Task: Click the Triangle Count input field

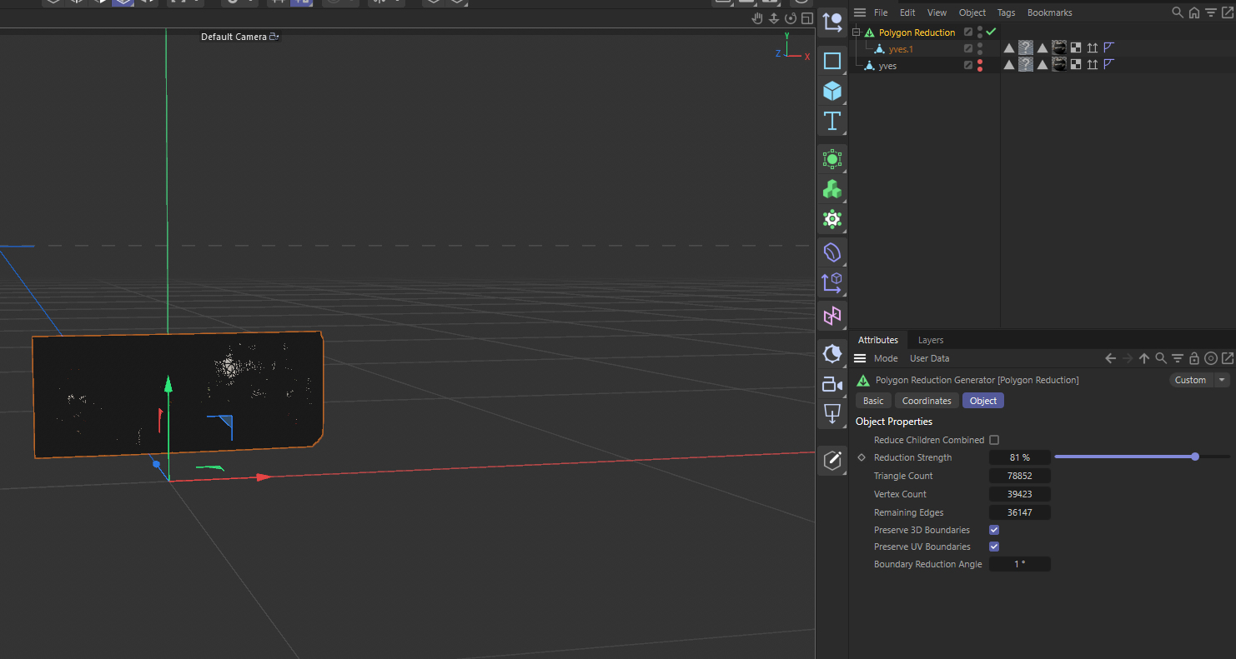Action: 1019,475
